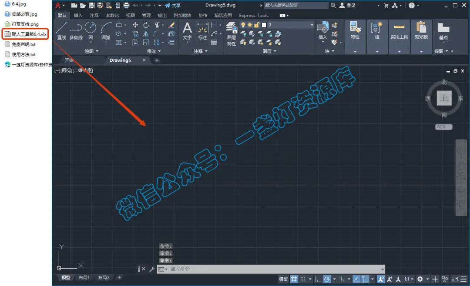The image size is (470, 286).
Task: Open the Group (组) panel
Action: coord(377,30)
